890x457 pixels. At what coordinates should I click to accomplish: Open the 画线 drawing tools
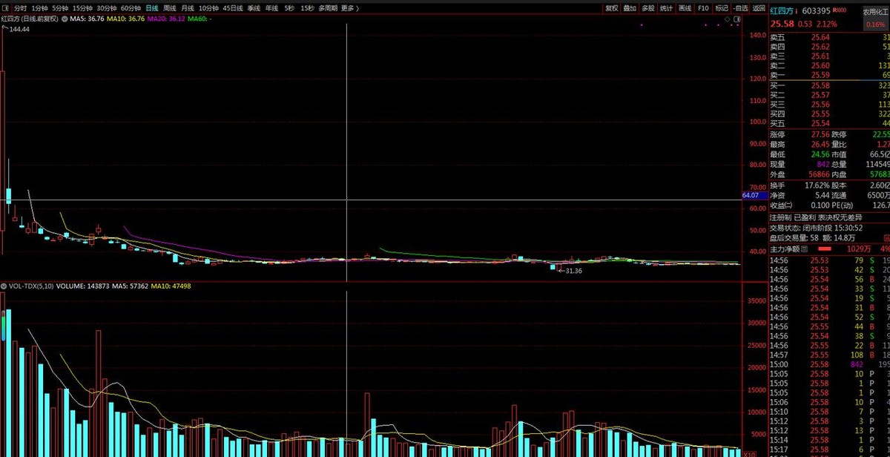[x=685, y=8]
